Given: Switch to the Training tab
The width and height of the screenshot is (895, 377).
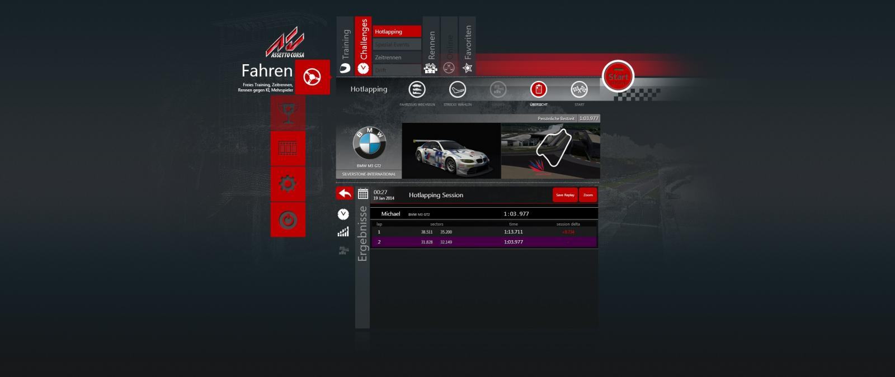Looking at the screenshot, I should pos(345,46).
